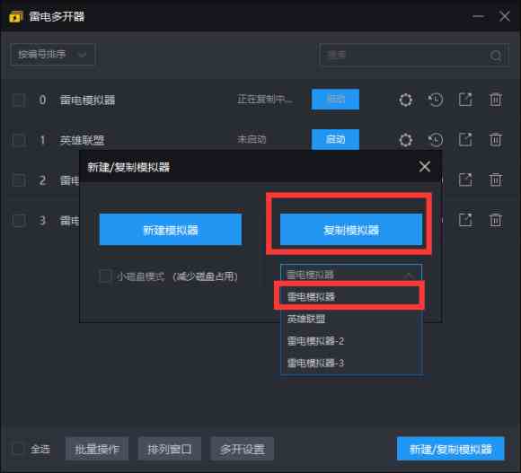Collapse the source emulator combo box
The height and width of the screenshot is (473, 521).
(351, 275)
